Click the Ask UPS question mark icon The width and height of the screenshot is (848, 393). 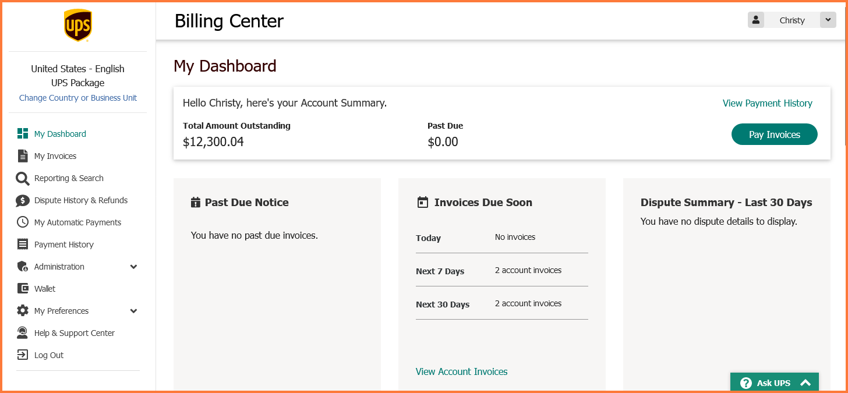click(746, 383)
